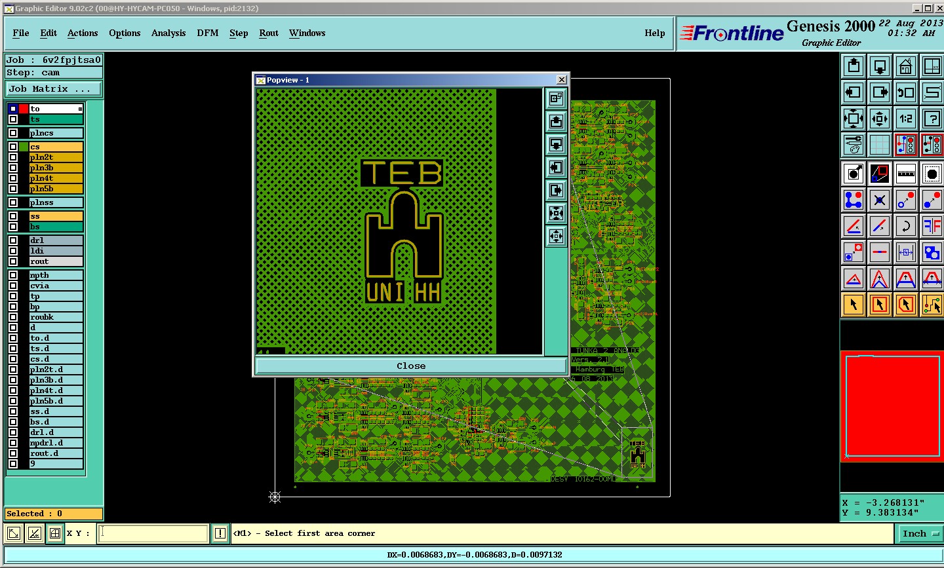944x568 pixels.
Task: Select the blue connected dots icon
Action: coord(854,200)
